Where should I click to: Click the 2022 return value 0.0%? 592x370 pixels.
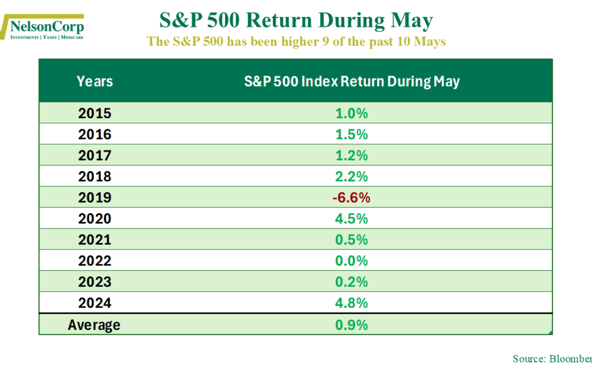(351, 260)
